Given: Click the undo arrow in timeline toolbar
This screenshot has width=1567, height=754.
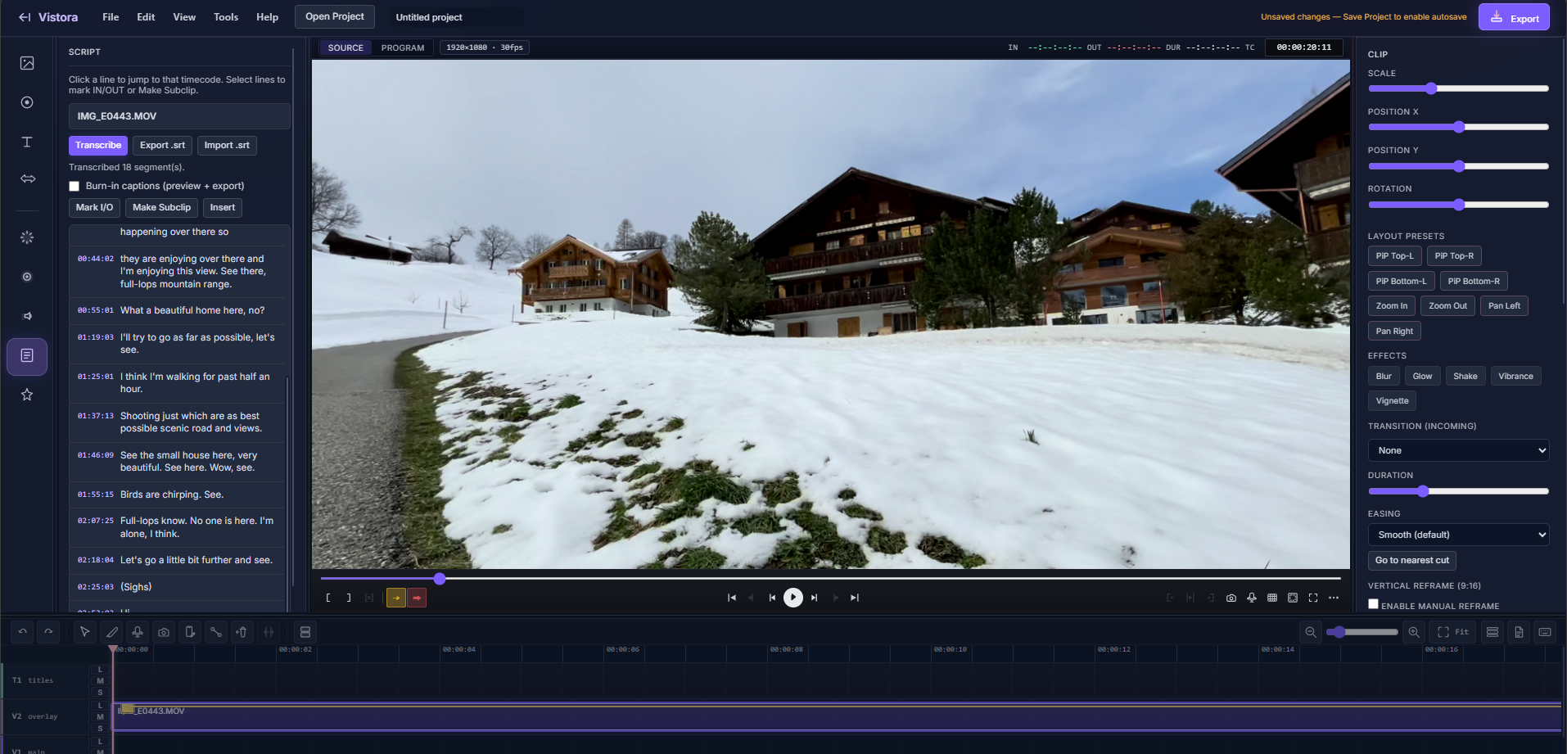Looking at the screenshot, I should pos(22,632).
